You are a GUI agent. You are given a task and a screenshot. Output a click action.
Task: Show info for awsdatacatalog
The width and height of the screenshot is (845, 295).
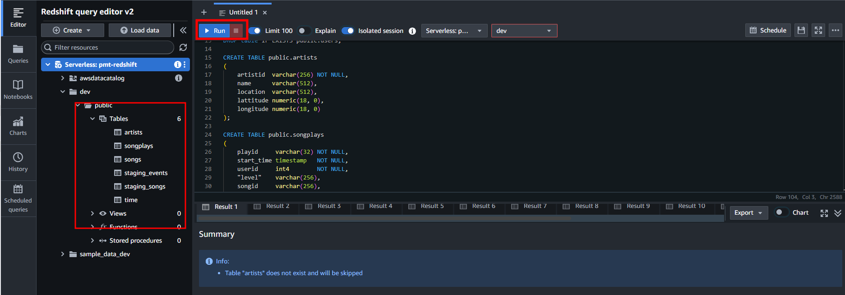179,78
